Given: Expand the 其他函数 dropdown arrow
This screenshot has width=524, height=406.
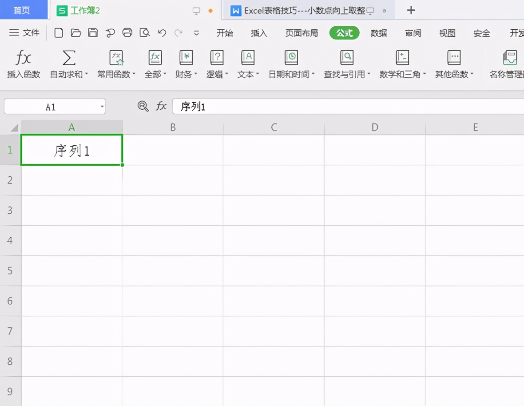Looking at the screenshot, I should click(472, 74).
